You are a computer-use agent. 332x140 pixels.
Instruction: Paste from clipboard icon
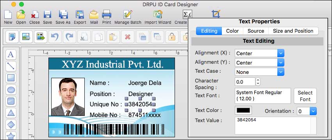[113, 37]
